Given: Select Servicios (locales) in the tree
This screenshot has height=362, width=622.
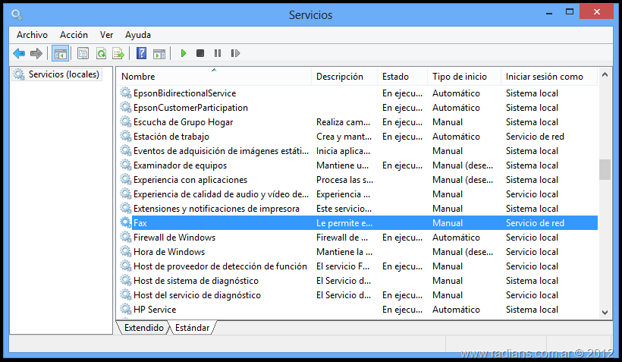Looking at the screenshot, I should pyautogui.click(x=64, y=74).
